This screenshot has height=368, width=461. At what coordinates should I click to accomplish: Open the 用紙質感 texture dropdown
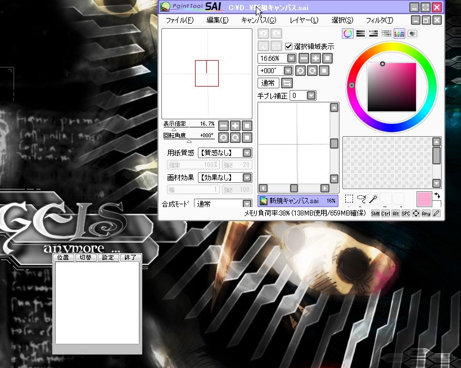pos(247,152)
